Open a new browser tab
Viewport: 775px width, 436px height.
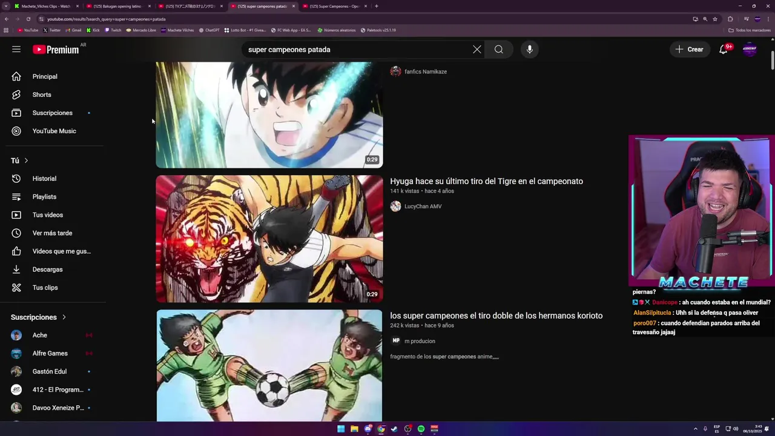point(377,6)
